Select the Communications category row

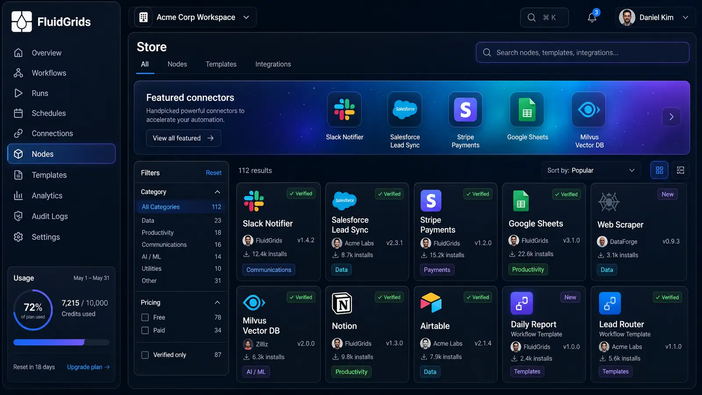pos(181,244)
